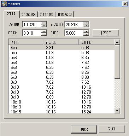The width and height of the screenshot is (129, 136).
Task: Cancel with the בטל button
Action: [112, 129]
